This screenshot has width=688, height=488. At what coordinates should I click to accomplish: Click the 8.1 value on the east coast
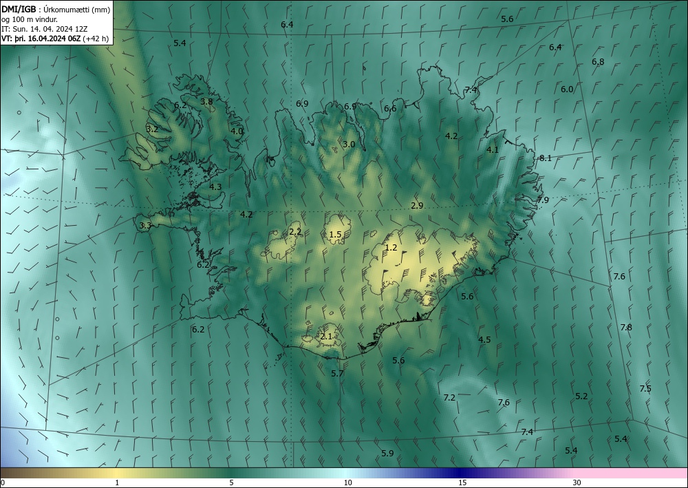(546, 158)
